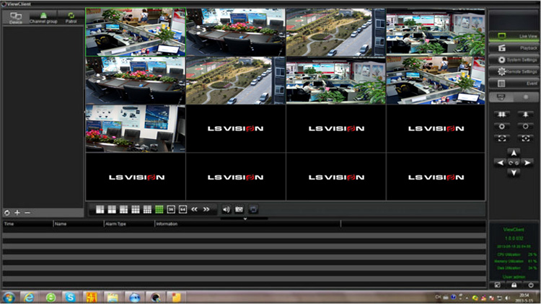Open the Patrol tab
This screenshot has height=304, width=541.
tap(71, 17)
